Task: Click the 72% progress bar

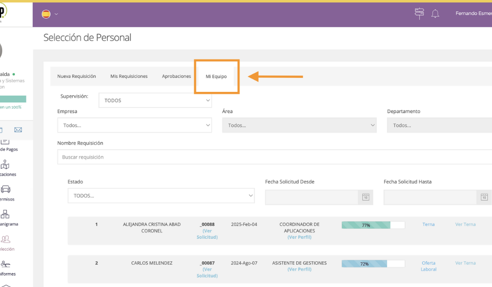Action: [373, 264]
